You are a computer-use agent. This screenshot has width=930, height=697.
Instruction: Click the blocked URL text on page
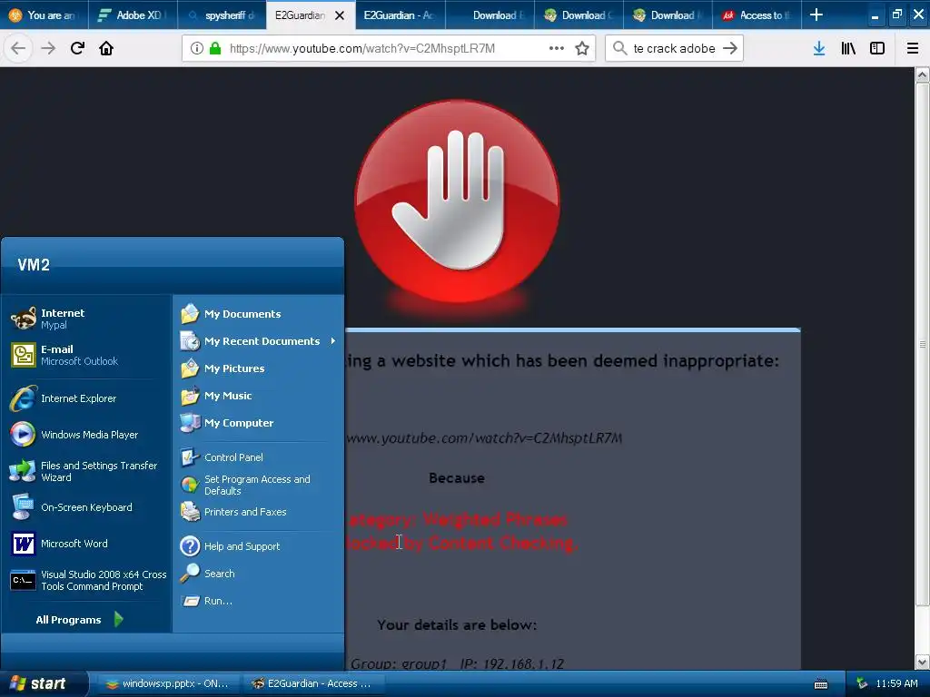(484, 438)
